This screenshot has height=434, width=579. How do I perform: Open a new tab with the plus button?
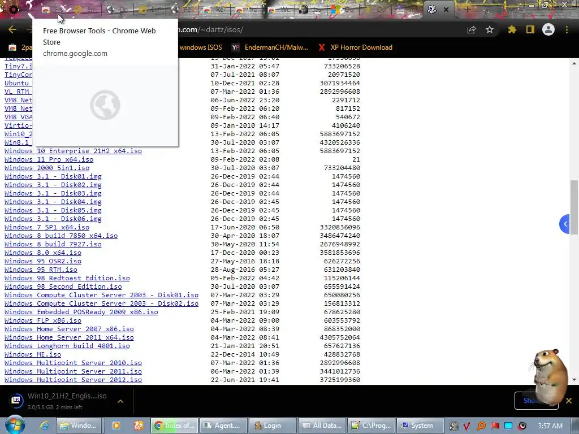point(467,10)
